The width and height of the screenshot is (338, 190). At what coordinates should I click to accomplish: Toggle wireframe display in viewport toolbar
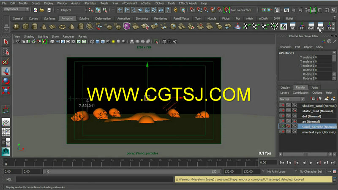pyautogui.click(x=92, y=41)
